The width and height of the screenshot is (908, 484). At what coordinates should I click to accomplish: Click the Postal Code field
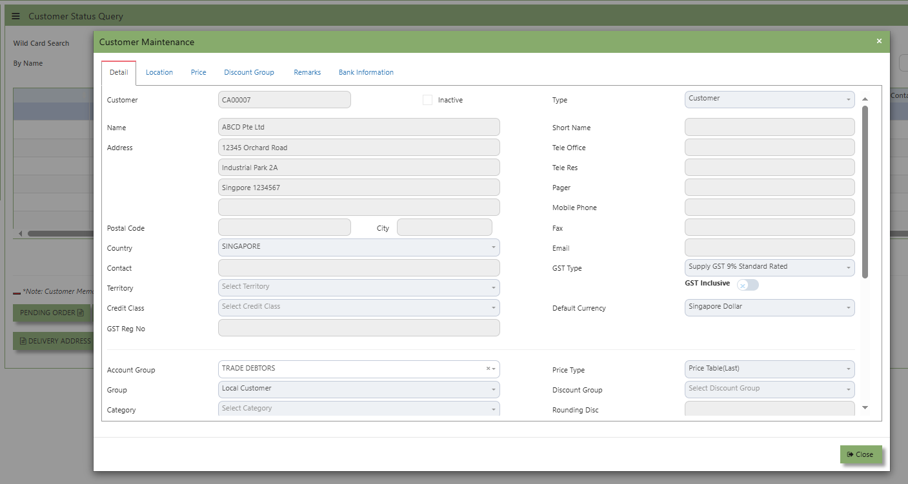pyautogui.click(x=285, y=227)
